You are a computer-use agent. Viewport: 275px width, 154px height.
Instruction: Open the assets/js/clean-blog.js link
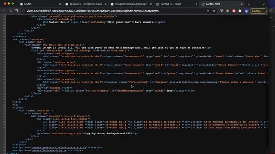[x=49, y=151]
